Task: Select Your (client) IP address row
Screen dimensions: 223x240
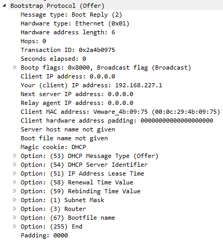Action: [x=91, y=85]
